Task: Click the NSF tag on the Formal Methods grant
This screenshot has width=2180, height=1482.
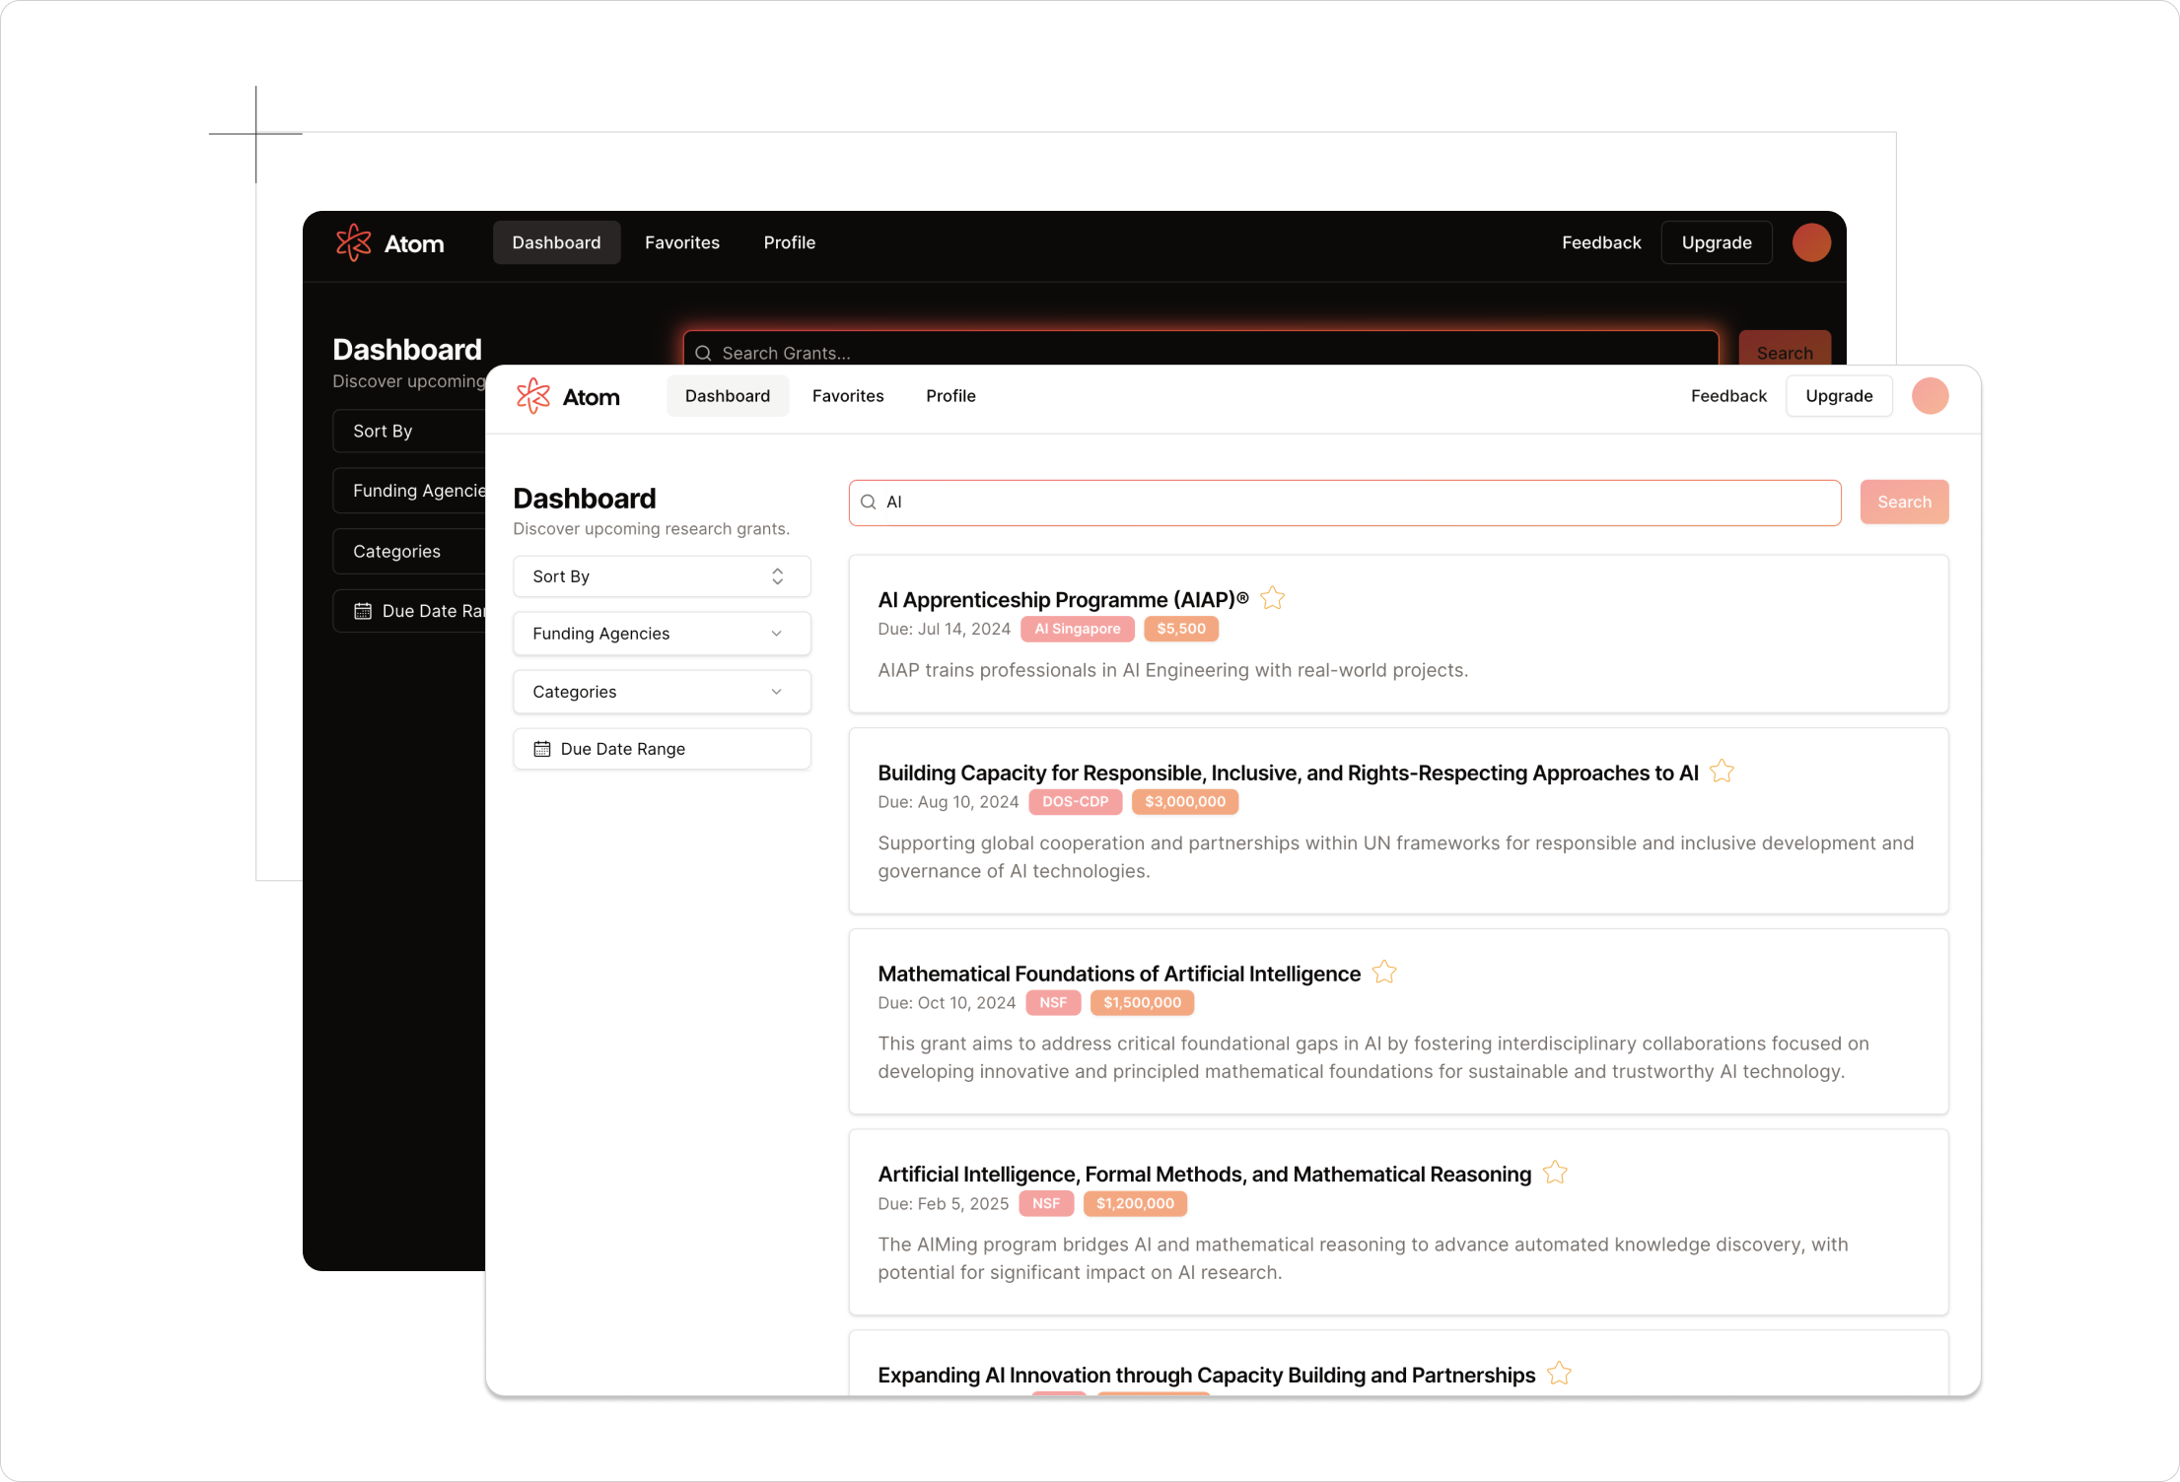Action: (1046, 1204)
